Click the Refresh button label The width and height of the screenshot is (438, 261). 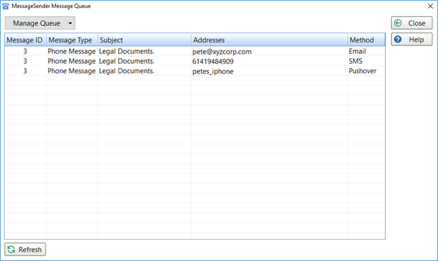30,250
